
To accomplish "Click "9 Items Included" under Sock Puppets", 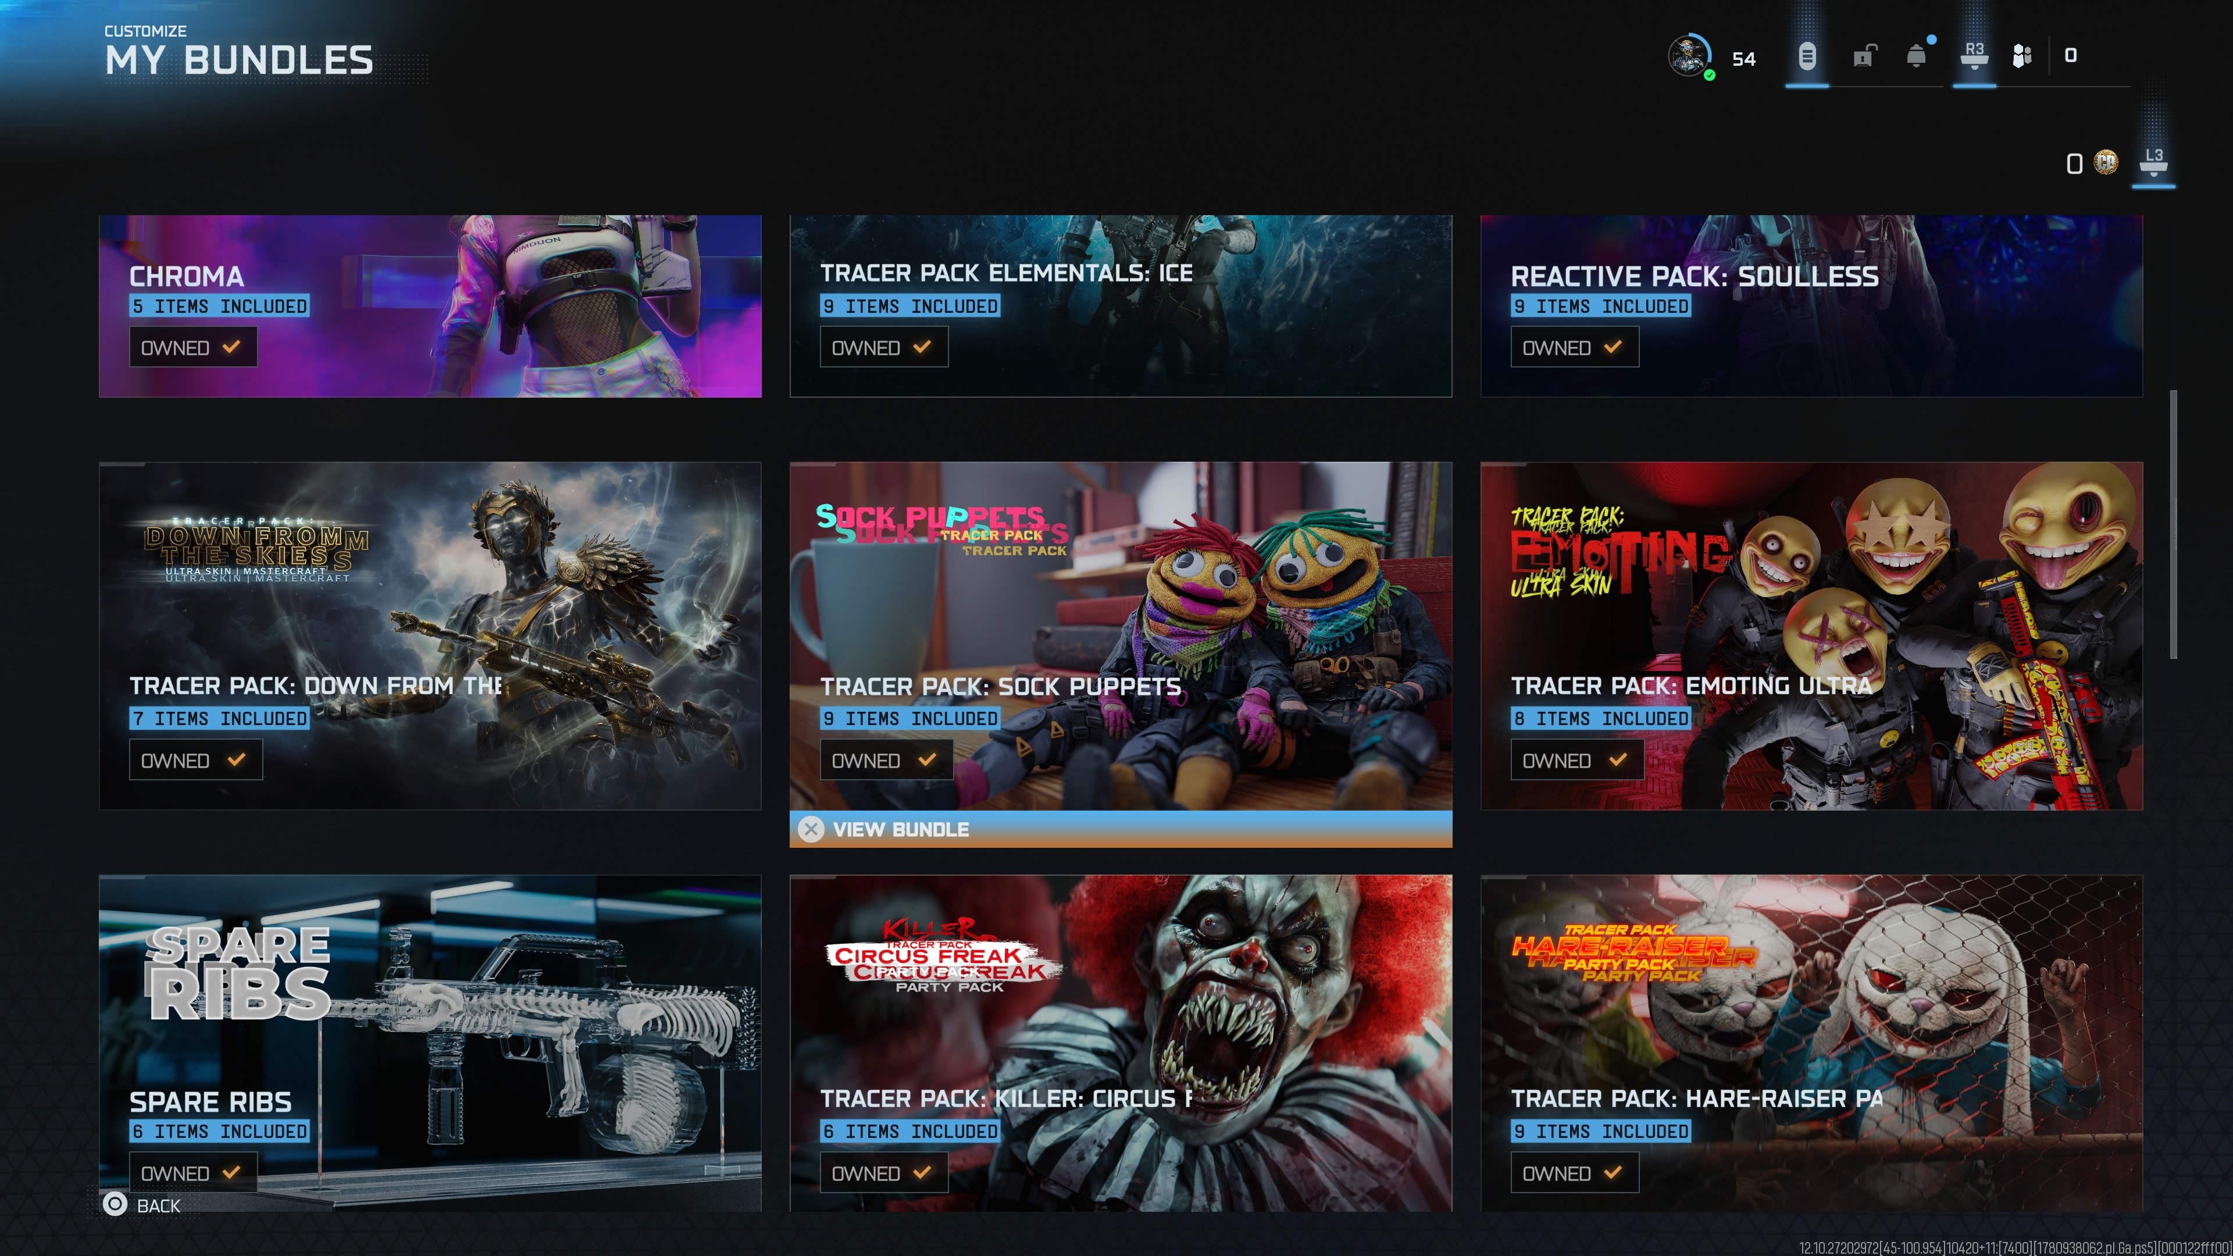I will point(910,719).
